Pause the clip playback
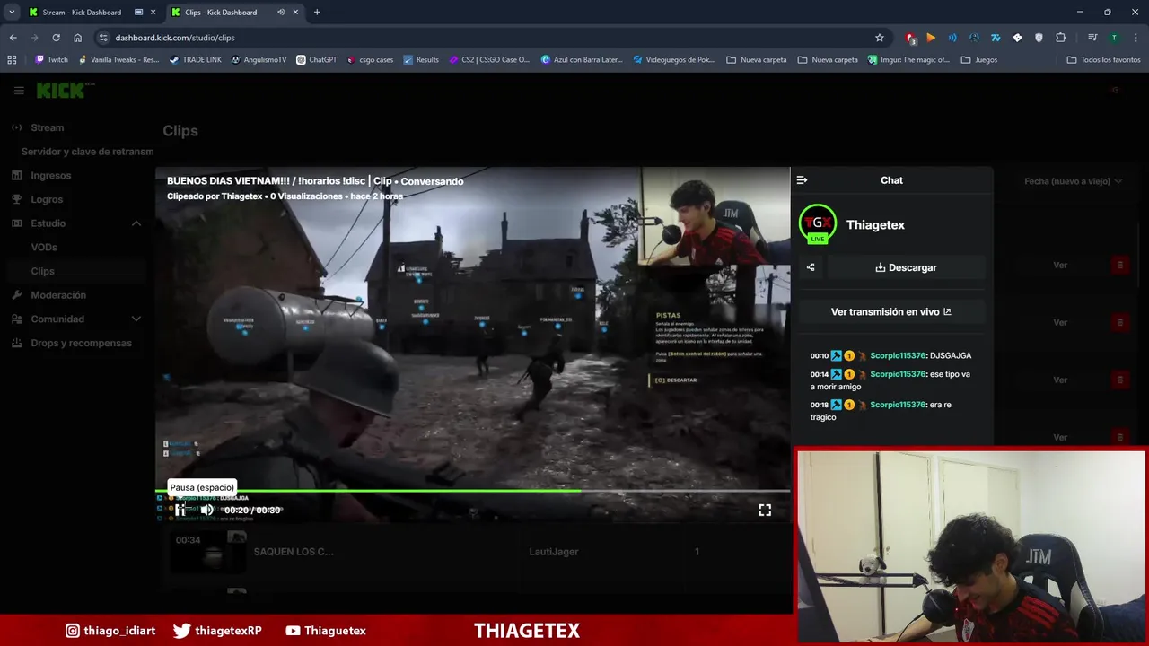 pos(180,510)
